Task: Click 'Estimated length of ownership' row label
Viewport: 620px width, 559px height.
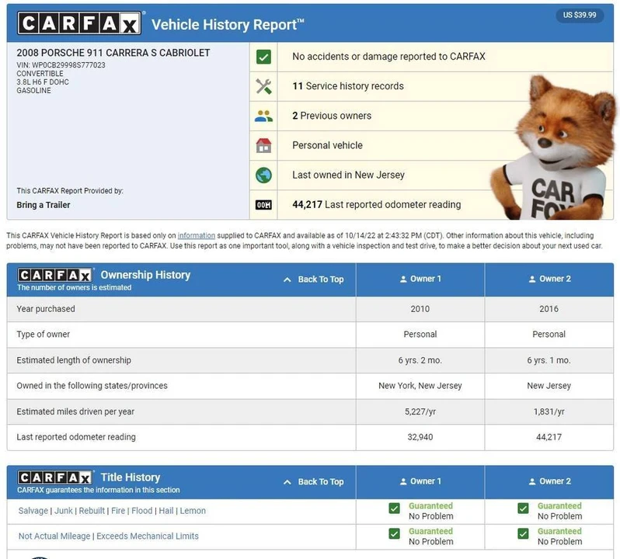Action: tap(74, 360)
